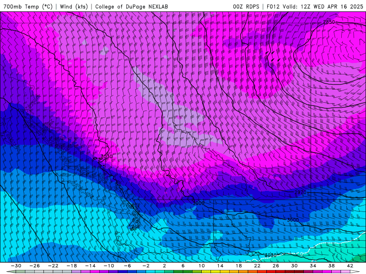The width and height of the screenshot is (366, 274).
Task: Click the -30 colorbar tick label
Action: tap(16, 266)
